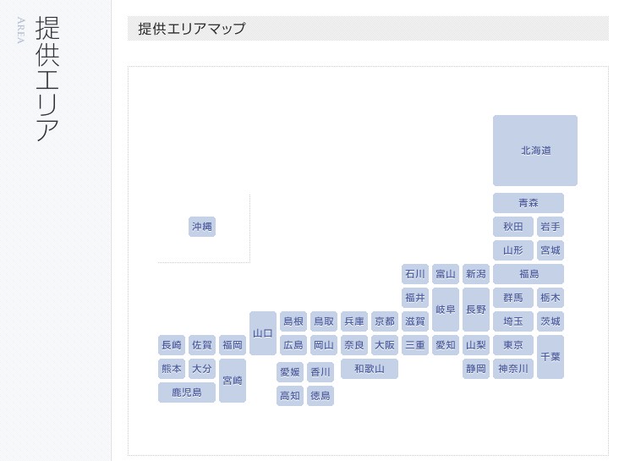Click the 石川 prefecture tile

pyautogui.click(x=415, y=274)
